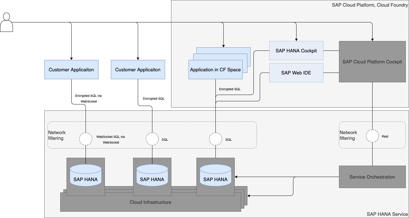Select the Cloud Infrastructure block

pyautogui.click(x=150, y=202)
